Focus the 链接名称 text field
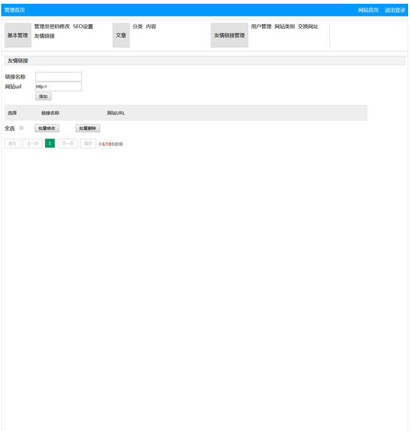Screen dimensions: 410x431 click(x=58, y=76)
